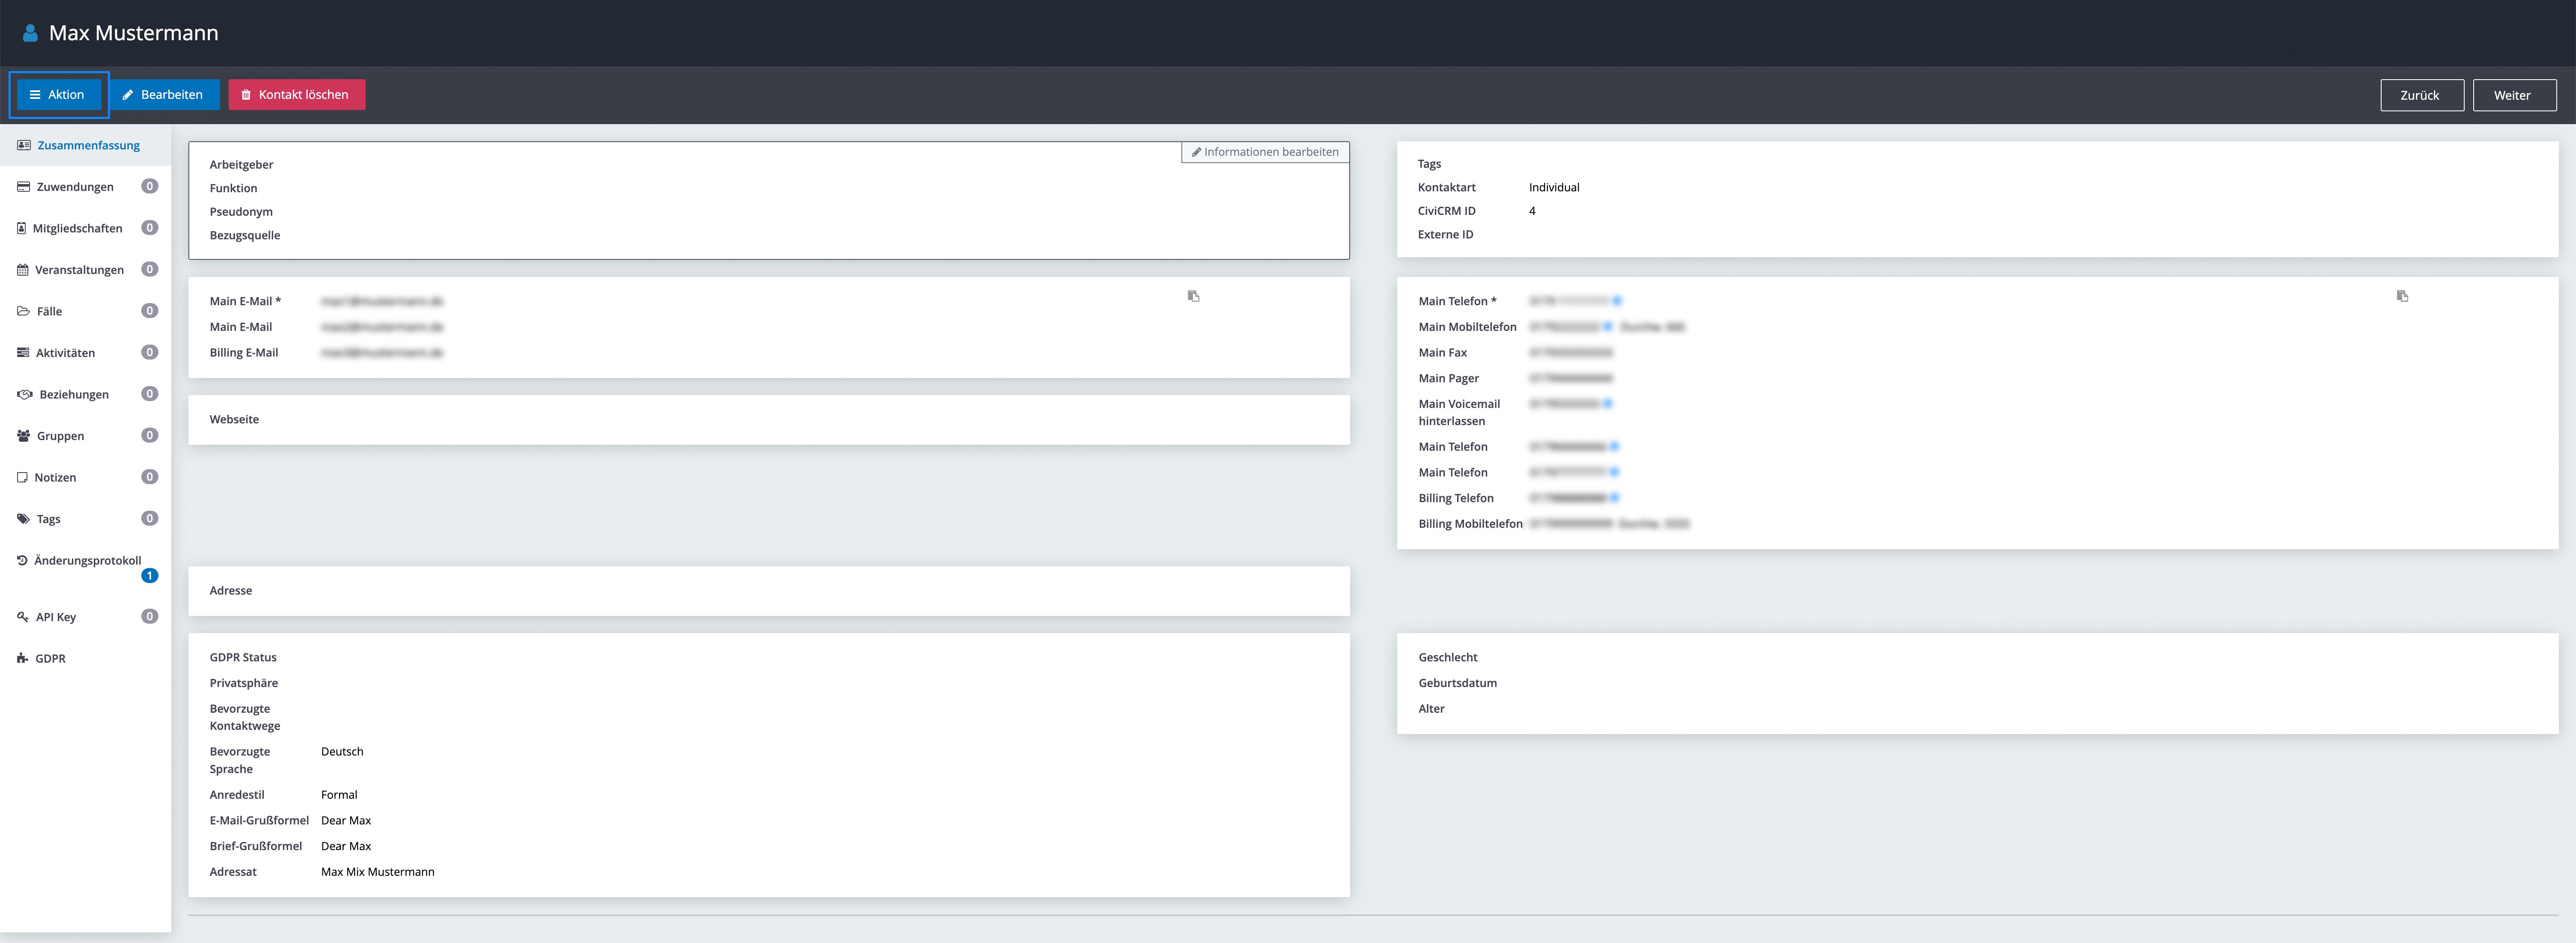Viewport: 2576px width, 943px height.
Task: Click the Anredestil value Formal
Action: [x=339, y=795]
